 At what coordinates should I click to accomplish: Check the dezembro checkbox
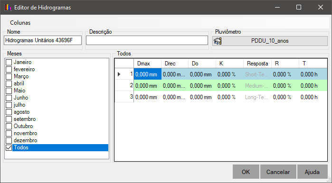coord(9,140)
